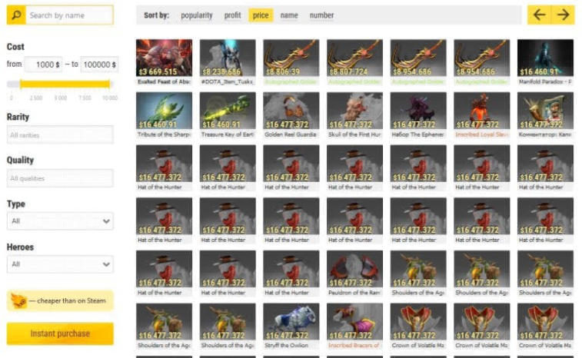Expand the Type dropdown
Screen dimensions: 582x358
coord(60,221)
